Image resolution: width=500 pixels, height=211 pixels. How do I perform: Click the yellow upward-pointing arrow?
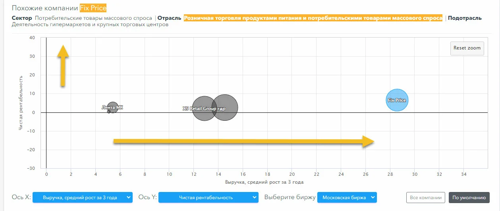[x=62, y=66]
